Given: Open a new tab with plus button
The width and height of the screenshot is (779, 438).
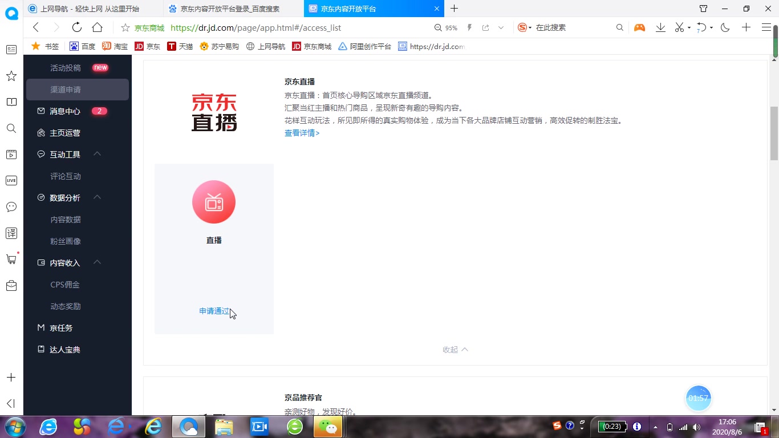Looking at the screenshot, I should [454, 9].
